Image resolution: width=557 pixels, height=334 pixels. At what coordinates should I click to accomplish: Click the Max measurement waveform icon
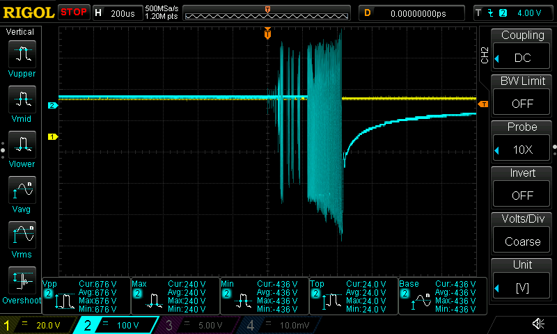click(x=154, y=301)
